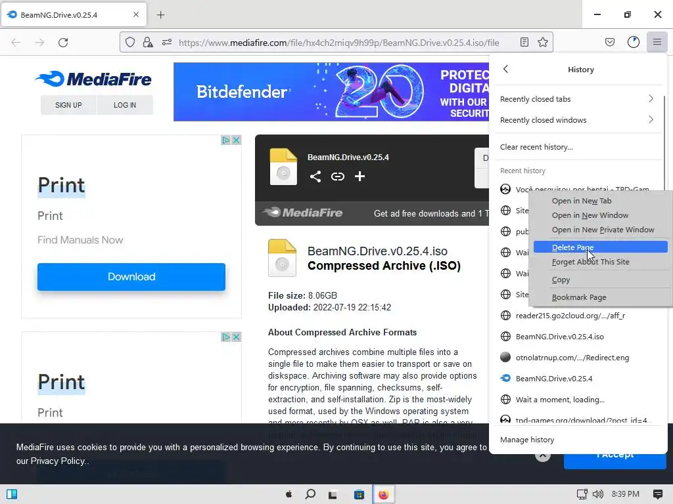Viewport: 673px width, 504px height.
Task: Expand Recently closed windows submenu
Action: point(577,120)
